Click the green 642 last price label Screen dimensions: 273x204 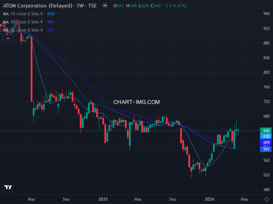tap(266, 130)
